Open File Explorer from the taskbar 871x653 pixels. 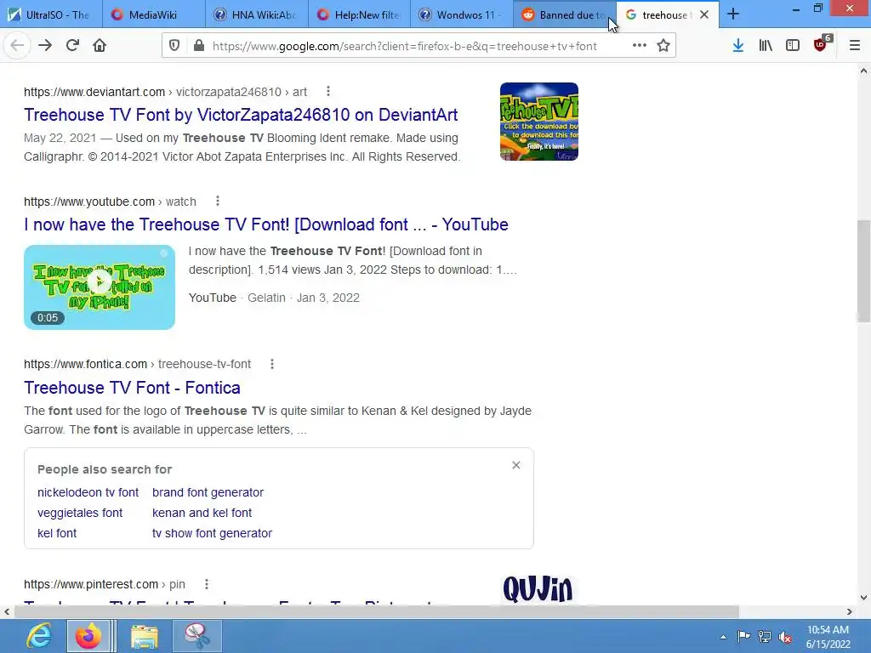(145, 636)
